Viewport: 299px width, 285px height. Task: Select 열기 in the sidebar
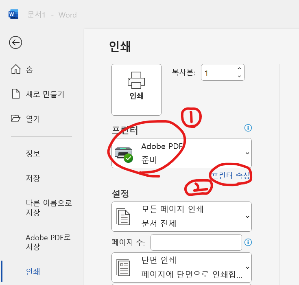point(33,119)
